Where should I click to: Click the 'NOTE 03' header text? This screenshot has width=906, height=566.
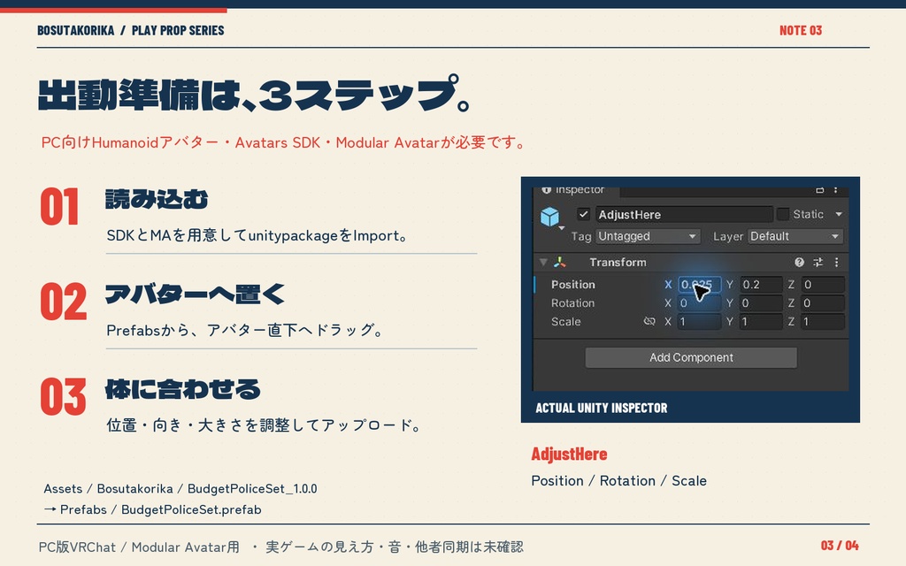click(x=800, y=31)
